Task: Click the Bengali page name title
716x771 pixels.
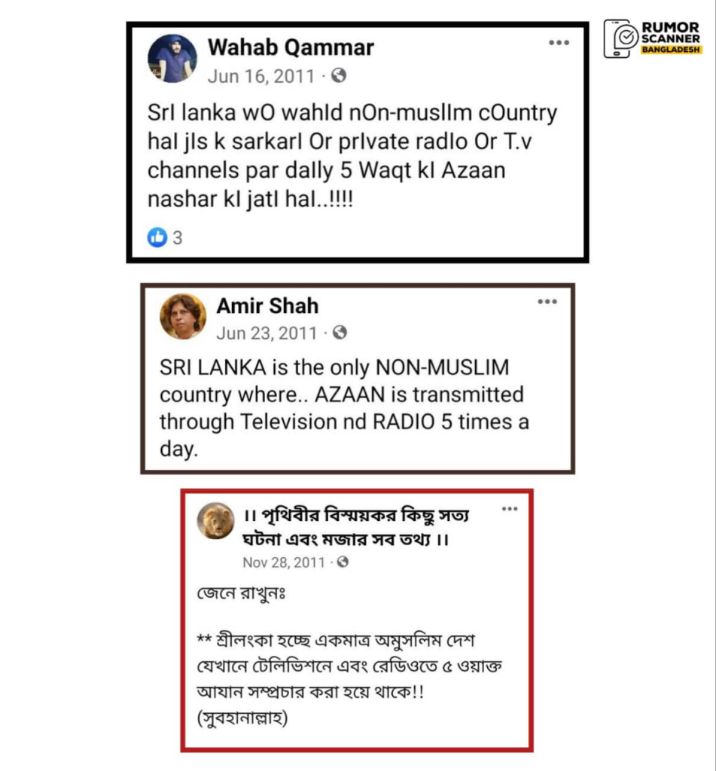Action: [357, 527]
